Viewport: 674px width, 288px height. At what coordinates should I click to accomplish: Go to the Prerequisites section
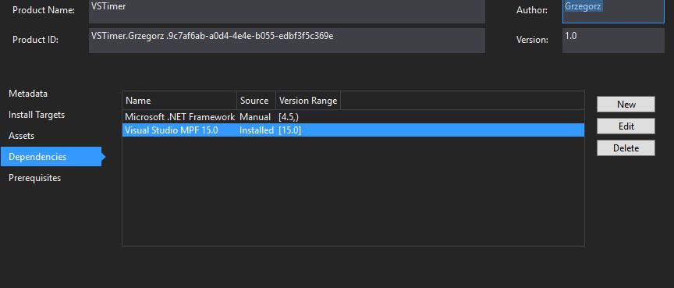click(35, 178)
